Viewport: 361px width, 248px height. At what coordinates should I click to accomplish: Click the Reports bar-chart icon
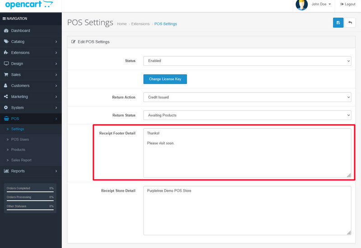(x=6, y=171)
